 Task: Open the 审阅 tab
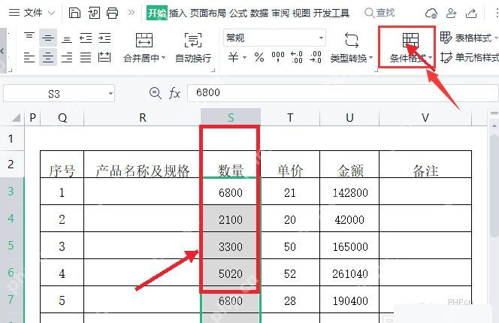point(280,13)
